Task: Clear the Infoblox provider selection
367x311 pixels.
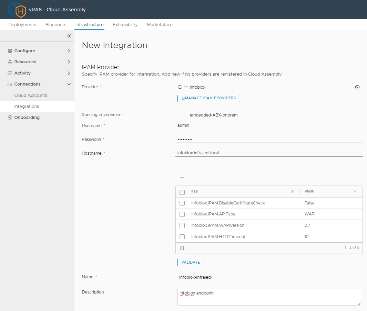Action: coord(357,87)
